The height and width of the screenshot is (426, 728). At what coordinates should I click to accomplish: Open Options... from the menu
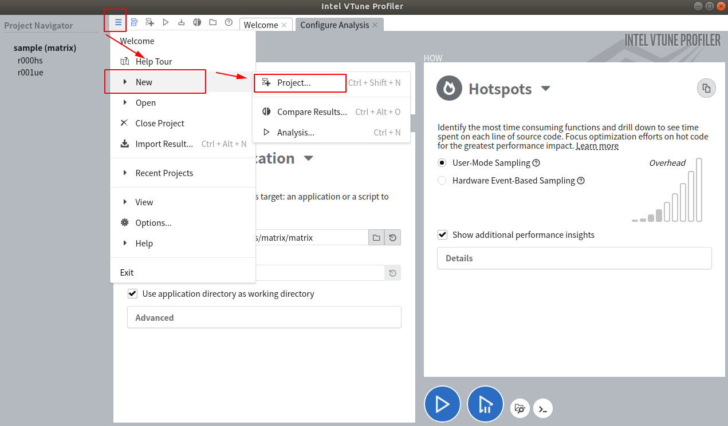click(183, 223)
